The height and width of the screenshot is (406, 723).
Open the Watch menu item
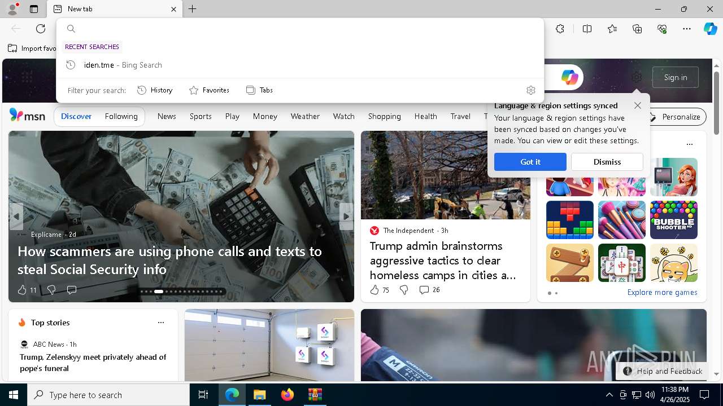point(344,116)
